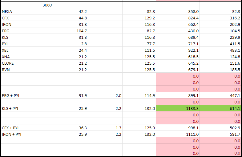Image resolution: width=242 pixels, height=157 pixels.
Task: Select CLORE value 645.2
Action: [178, 63]
